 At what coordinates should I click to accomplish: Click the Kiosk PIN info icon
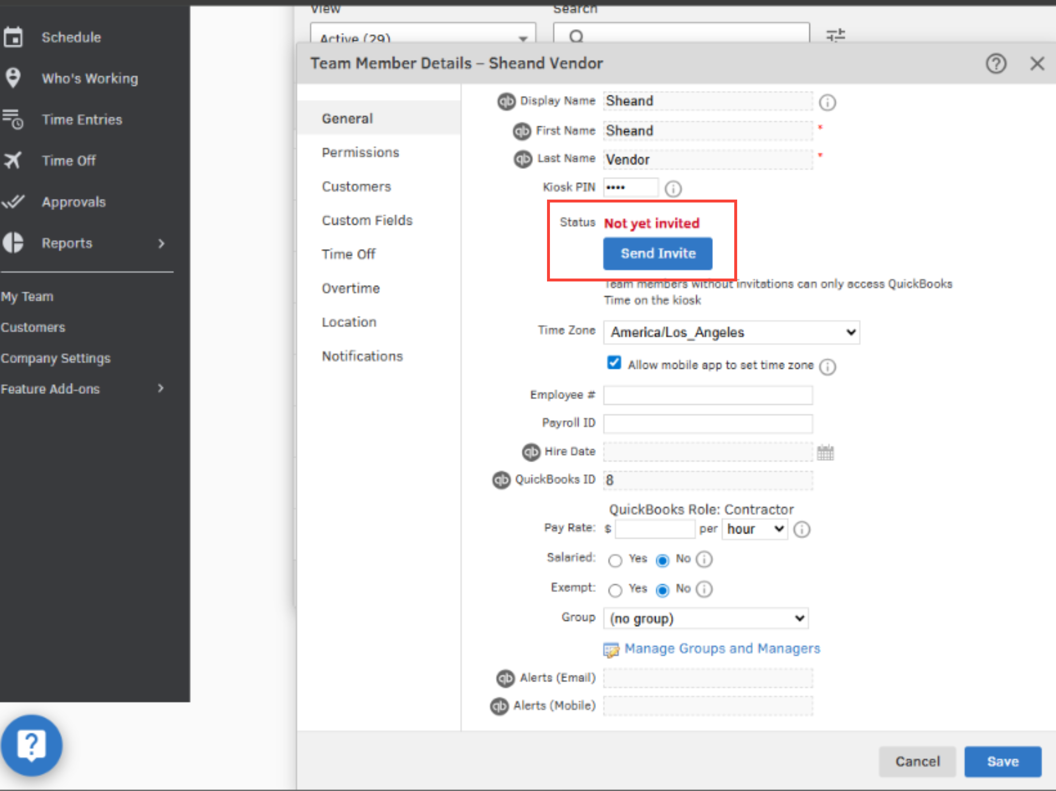pos(673,189)
